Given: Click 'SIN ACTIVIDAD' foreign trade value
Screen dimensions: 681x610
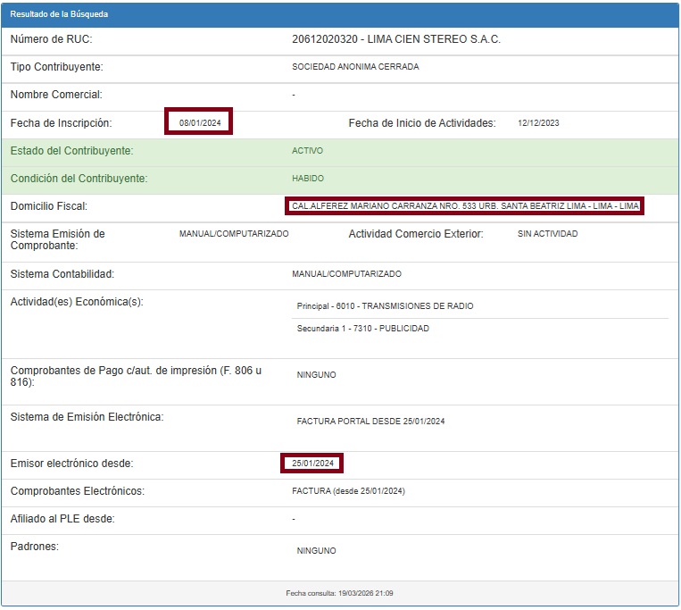Looking at the screenshot, I should pos(547,234).
